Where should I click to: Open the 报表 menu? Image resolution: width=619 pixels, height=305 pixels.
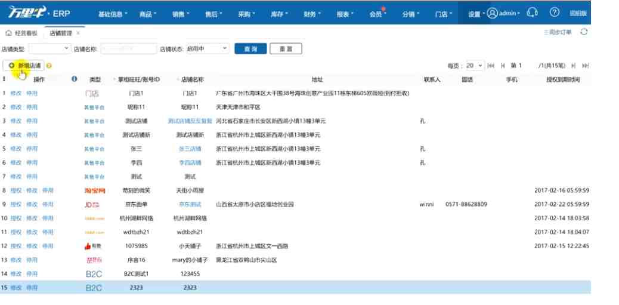point(345,14)
